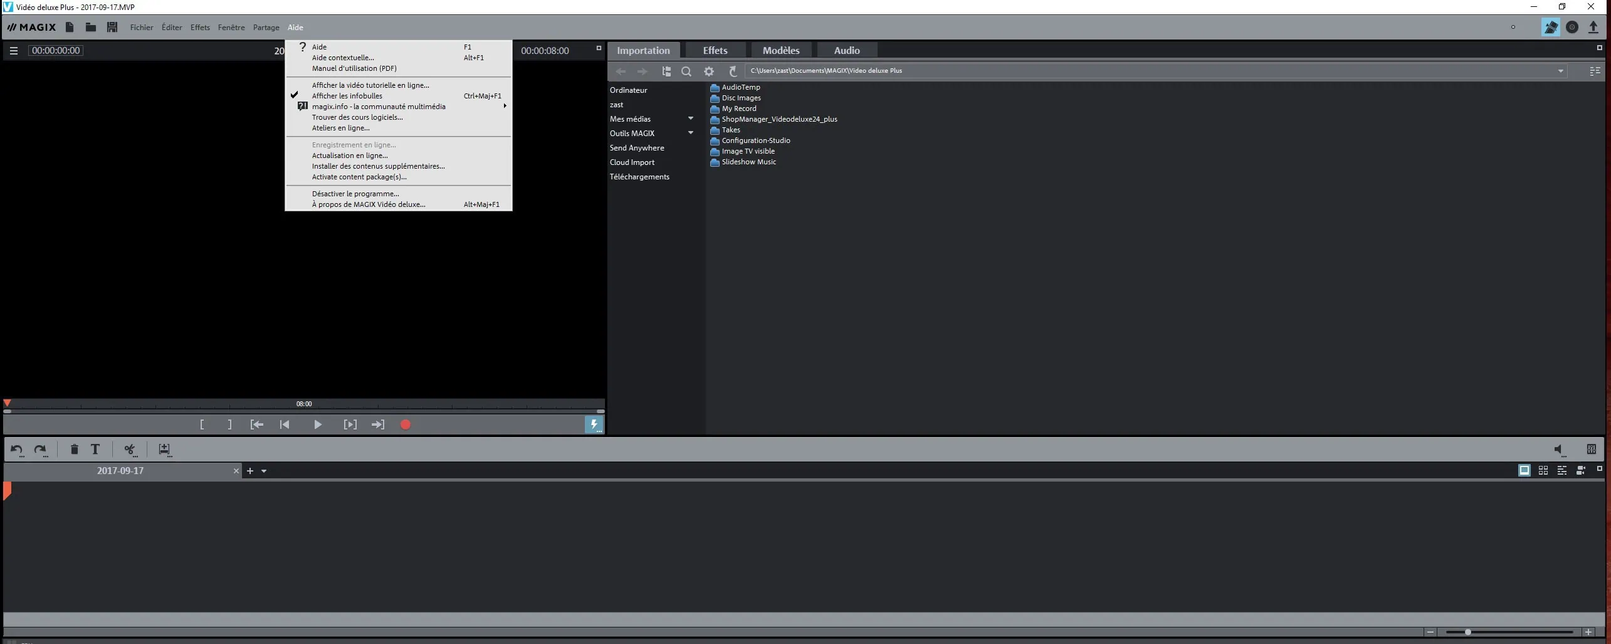Open the file path dropdown arrow
The image size is (1611, 644).
click(1560, 71)
